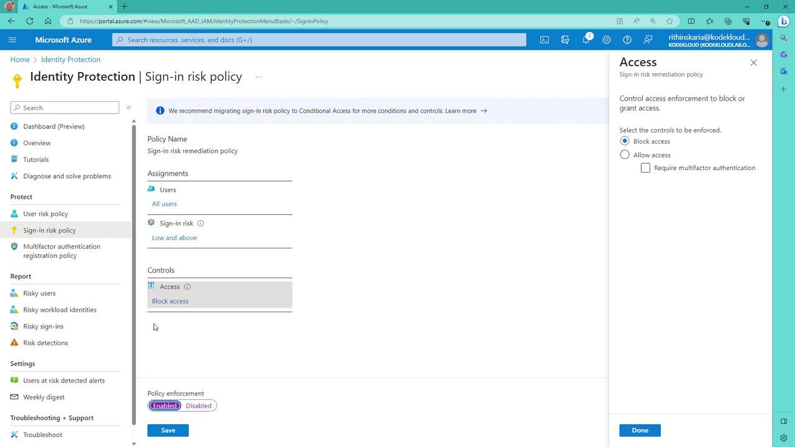Image resolution: width=795 pixels, height=447 pixels.
Task: Open Edge collections
Action: (x=728, y=21)
